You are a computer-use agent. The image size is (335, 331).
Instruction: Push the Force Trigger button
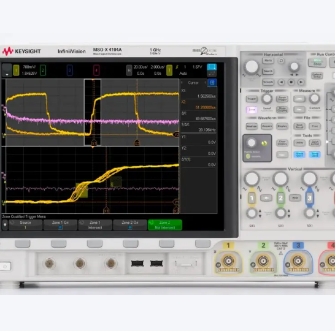click(x=282, y=99)
